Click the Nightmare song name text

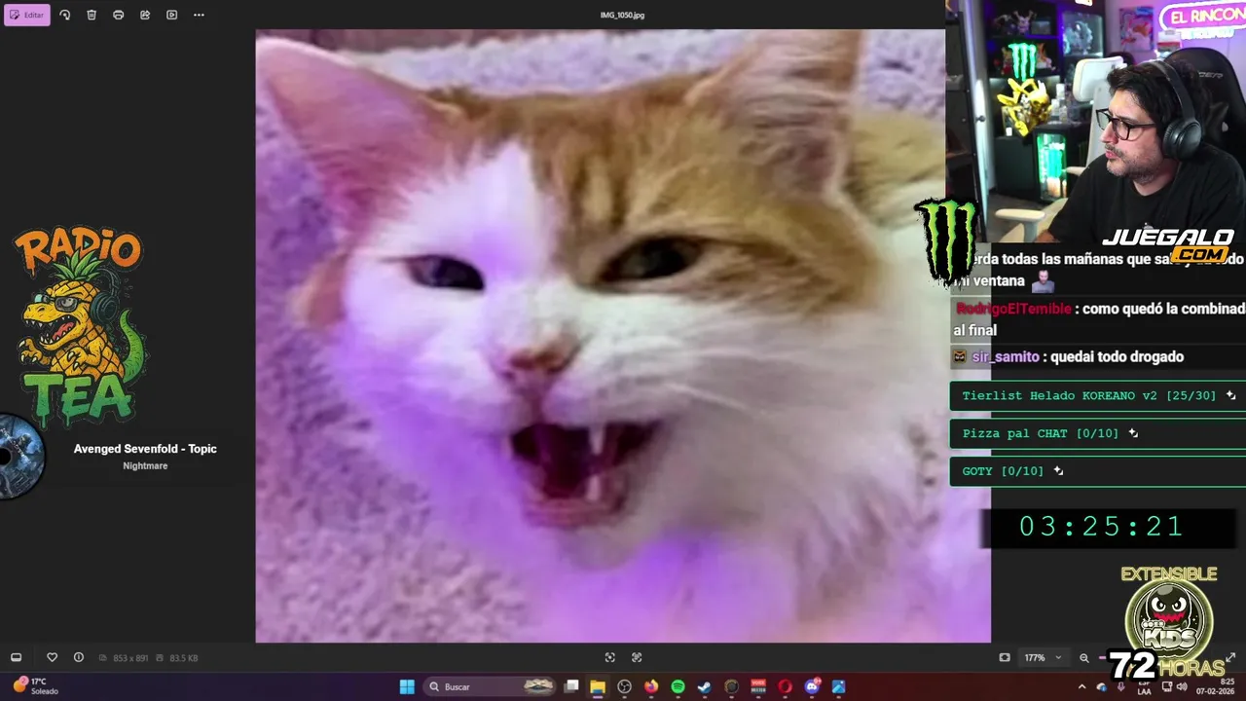[145, 466]
